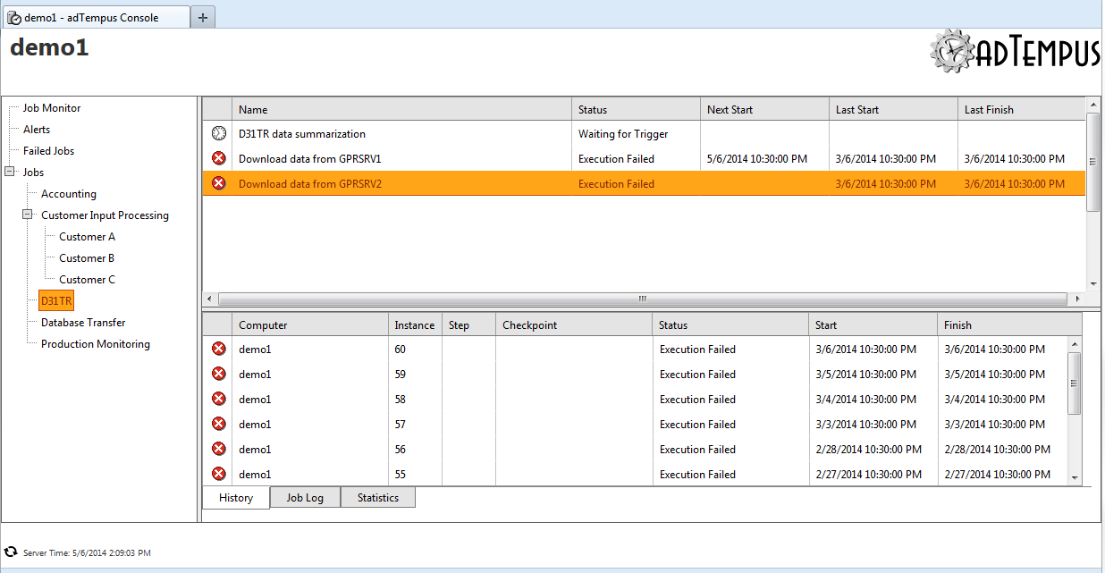Select Download data from GPRSRV2 job
The width and height of the screenshot is (1105, 573).
pos(644,184)
